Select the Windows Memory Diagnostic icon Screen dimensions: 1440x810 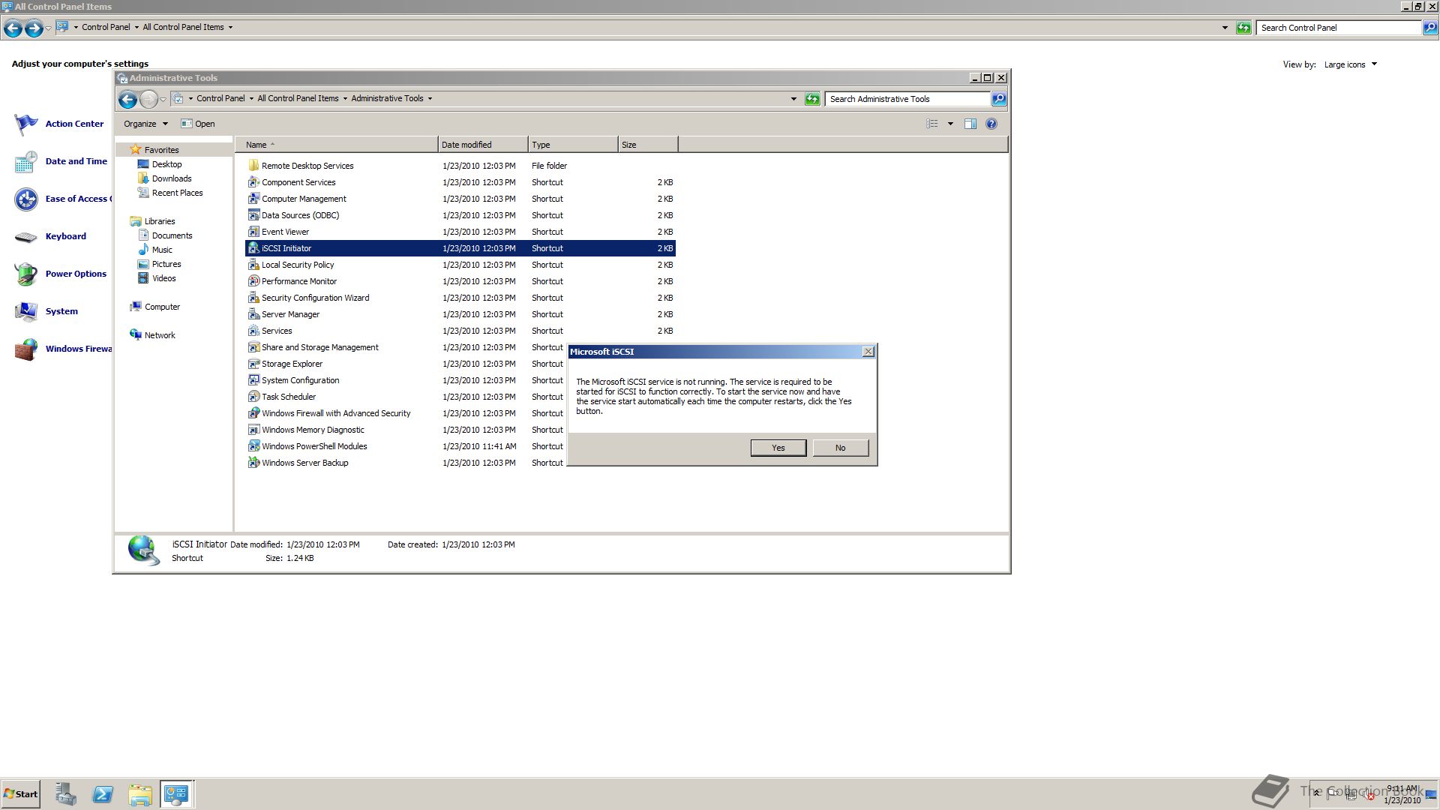(253, 430)
